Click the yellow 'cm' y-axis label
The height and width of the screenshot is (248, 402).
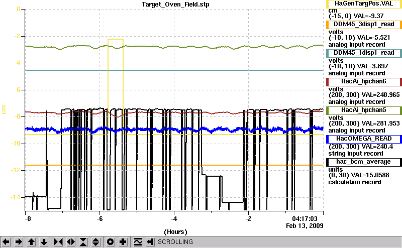coord(4,109)
